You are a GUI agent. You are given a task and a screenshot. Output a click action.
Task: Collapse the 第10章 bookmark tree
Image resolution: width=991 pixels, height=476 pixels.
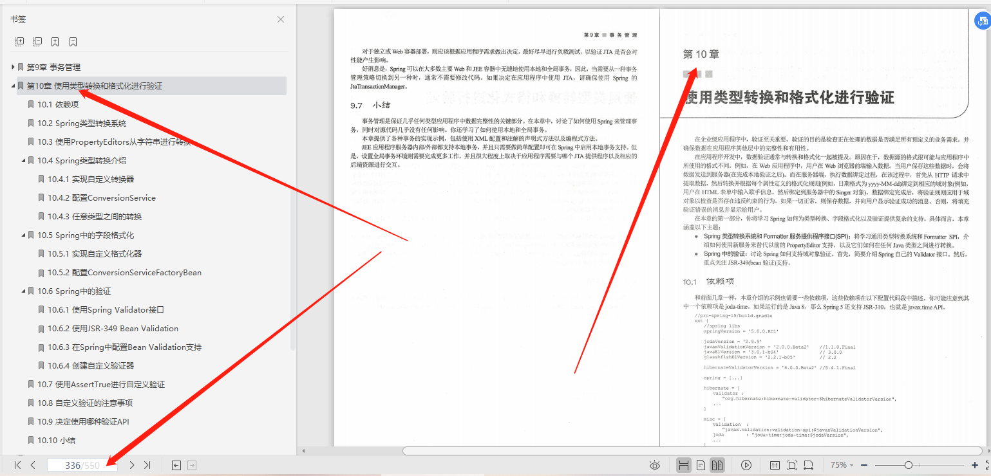(x=13, y=86)
